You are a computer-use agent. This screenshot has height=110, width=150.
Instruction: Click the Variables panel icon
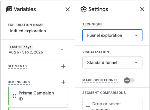(9, 9)
